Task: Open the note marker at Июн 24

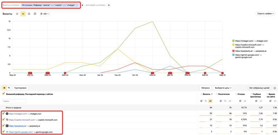Action: pos(65,73)
